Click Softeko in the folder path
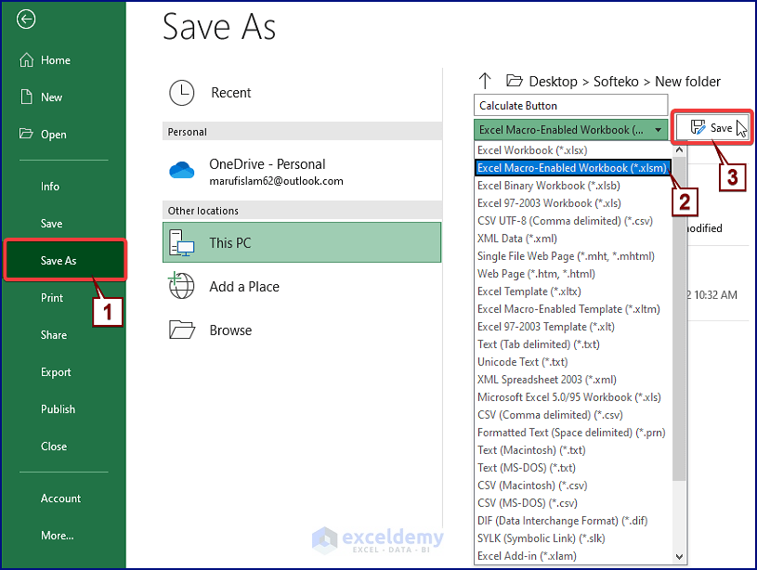757x570 pixels. click(x=616, y=81)
